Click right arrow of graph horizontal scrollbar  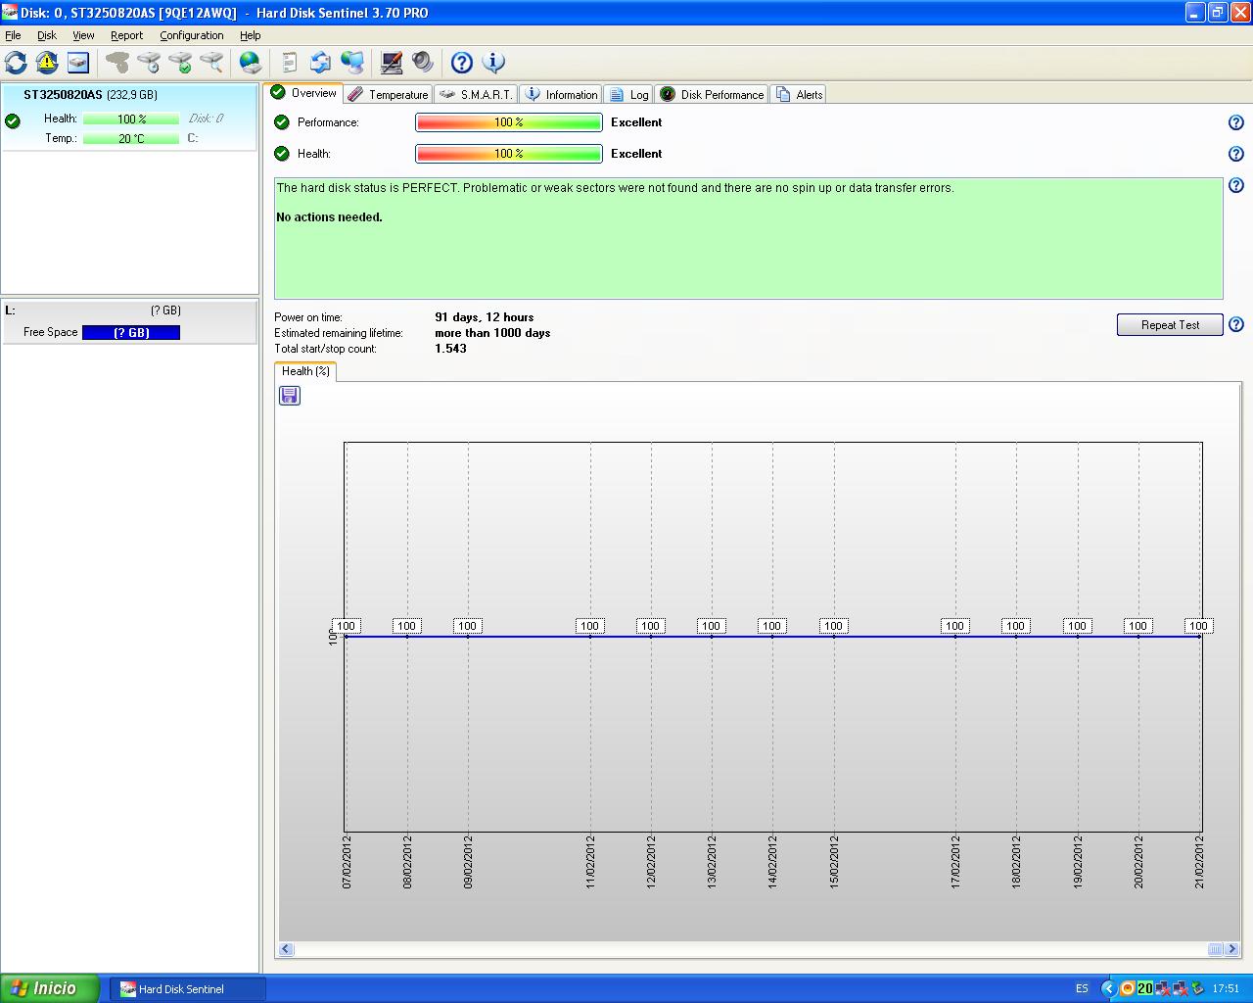[x=1232, y=949]
